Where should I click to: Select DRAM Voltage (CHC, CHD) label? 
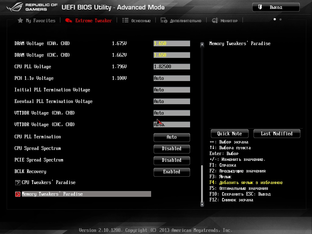[x=42, y=55]
